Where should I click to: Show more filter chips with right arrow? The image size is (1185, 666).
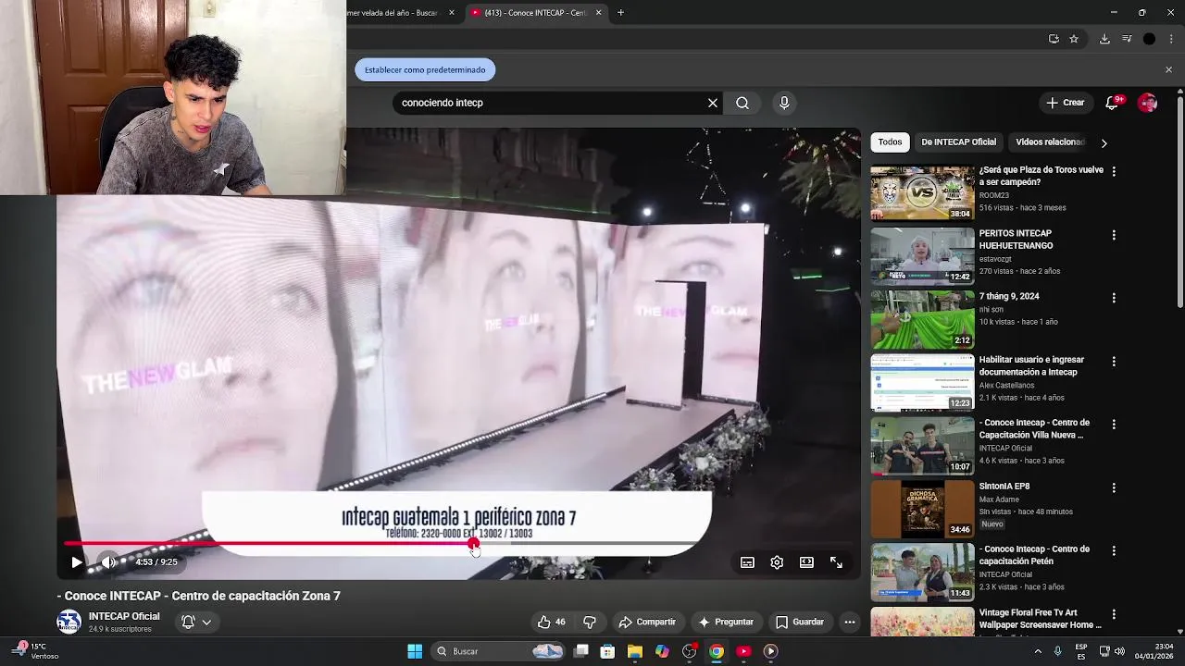[1104, 143]
